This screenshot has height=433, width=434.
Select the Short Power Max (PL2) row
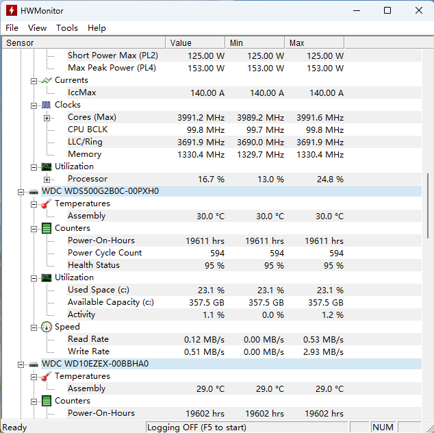(x=244, y=55)
